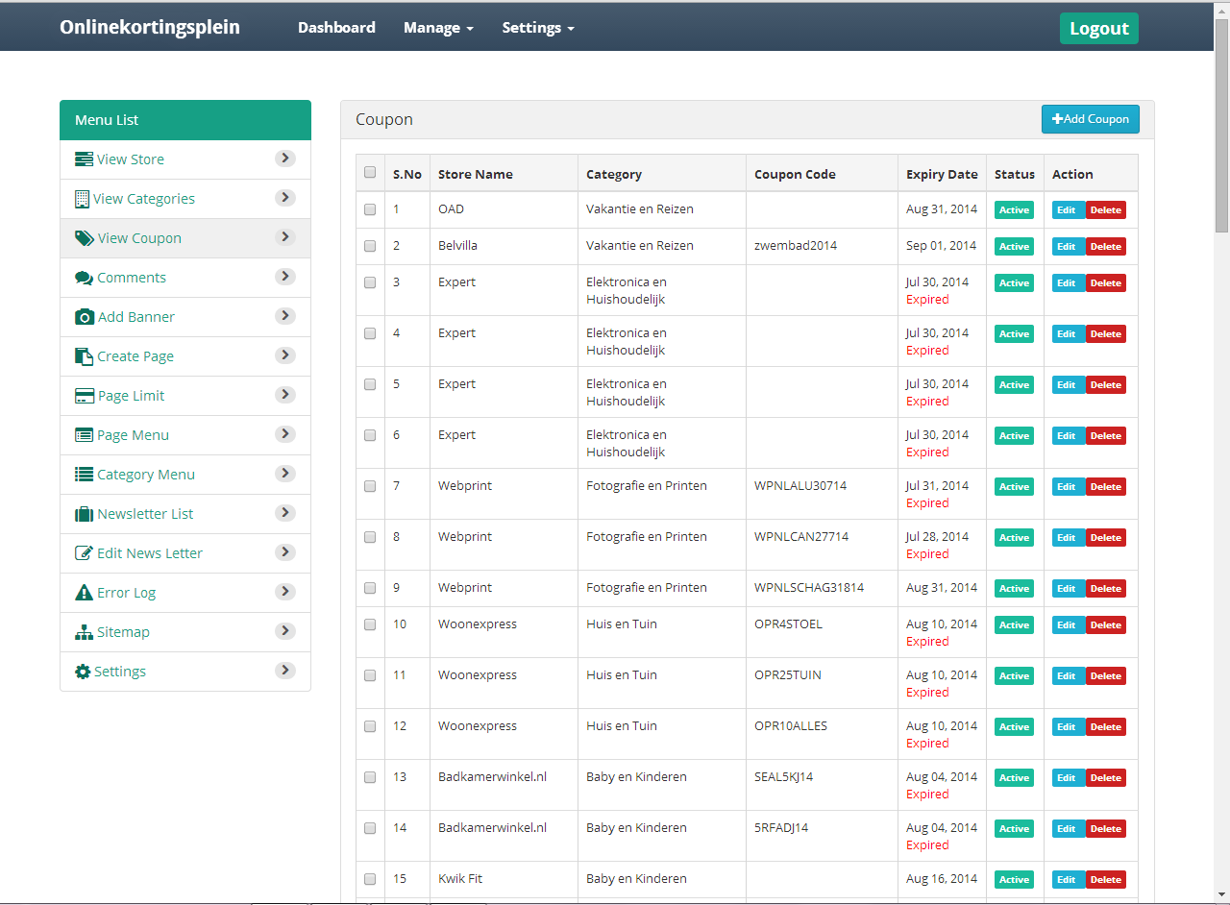Click the View Coupon tags icon
Image resolution: width=1230 pixels, height=905 pixels.
click(x=85, y=238)
